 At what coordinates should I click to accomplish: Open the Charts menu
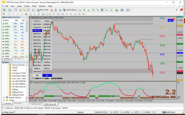(27, 6)
